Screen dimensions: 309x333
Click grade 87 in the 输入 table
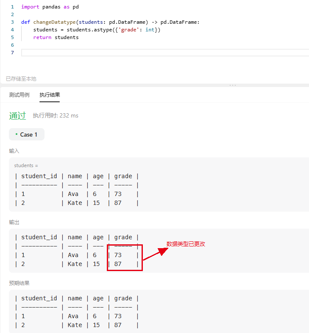tap(118, 203)
